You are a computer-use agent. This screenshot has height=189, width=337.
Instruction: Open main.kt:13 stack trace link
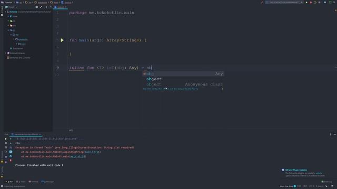(92, 152)
